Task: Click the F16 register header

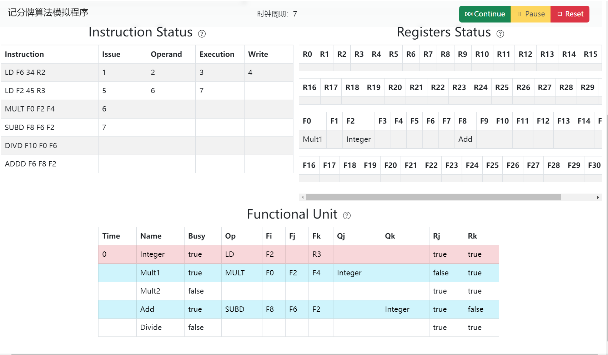Action: tap(309, 165)
